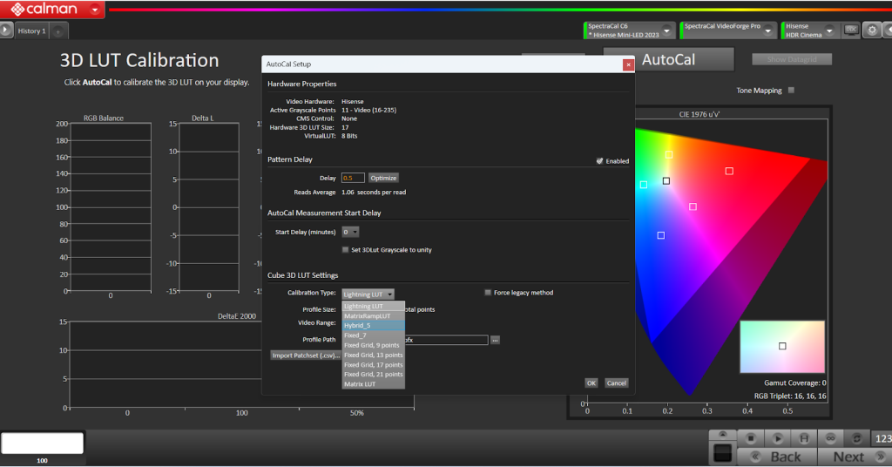Click the Delay input field
This screenshot has width=892, height=467.
click(x=353, y=178)
